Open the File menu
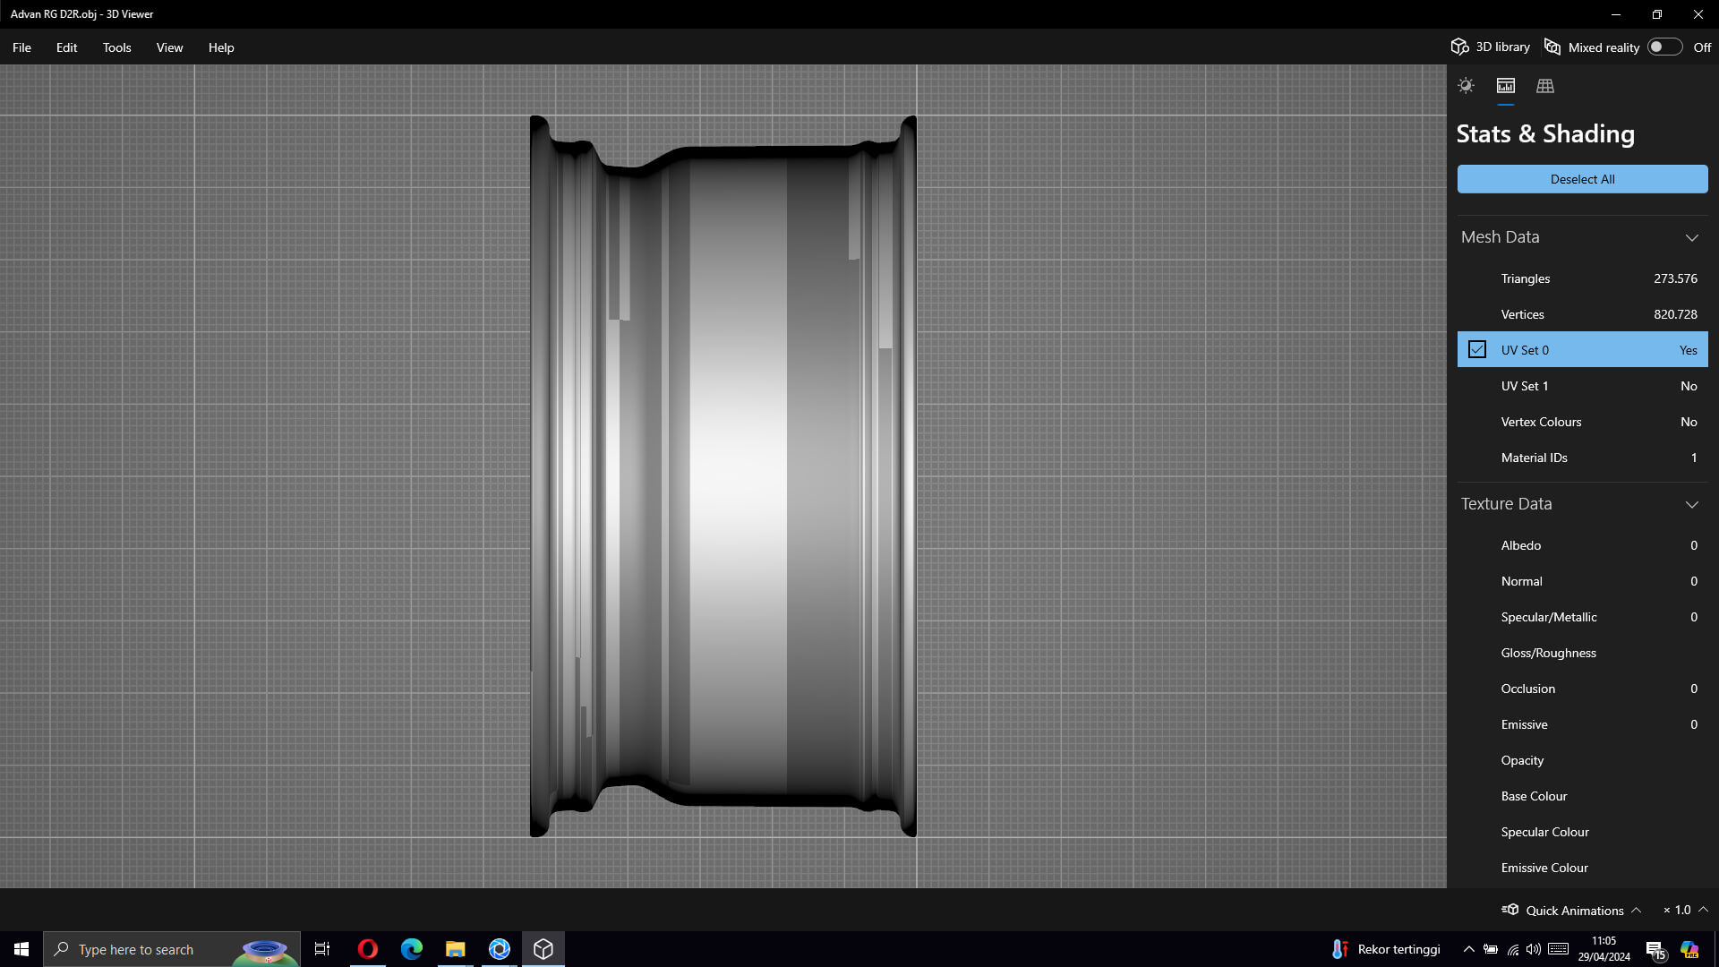The width and height of the screenshot is (1719, 967). click(x=21, y=47)
